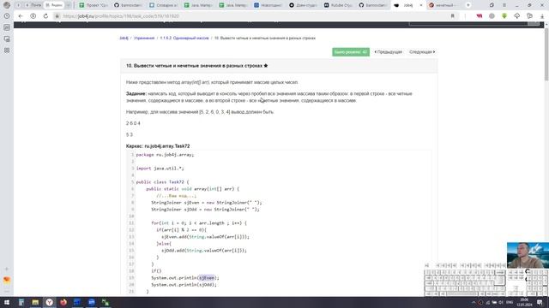Go to Предыдущая task

[388, 52]
